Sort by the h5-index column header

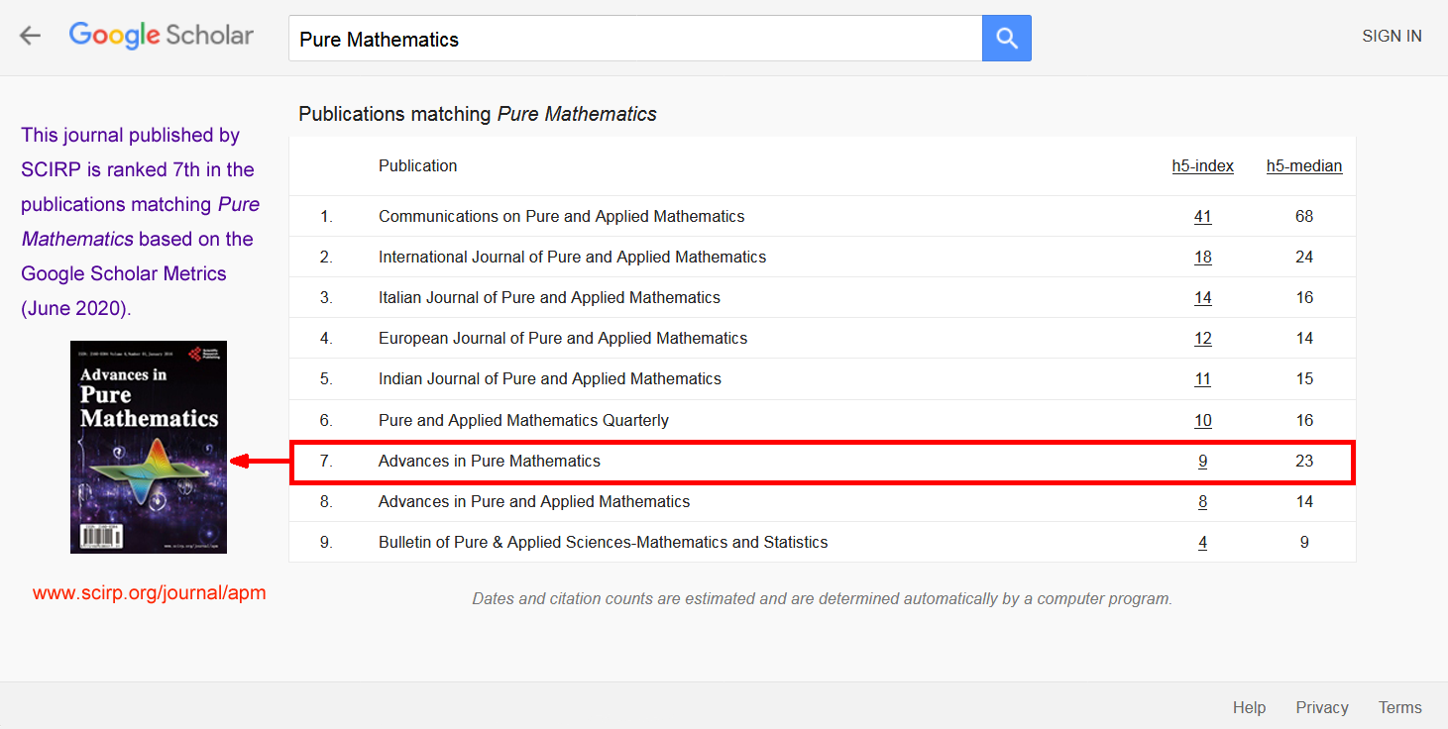[x=1202, y=166]
